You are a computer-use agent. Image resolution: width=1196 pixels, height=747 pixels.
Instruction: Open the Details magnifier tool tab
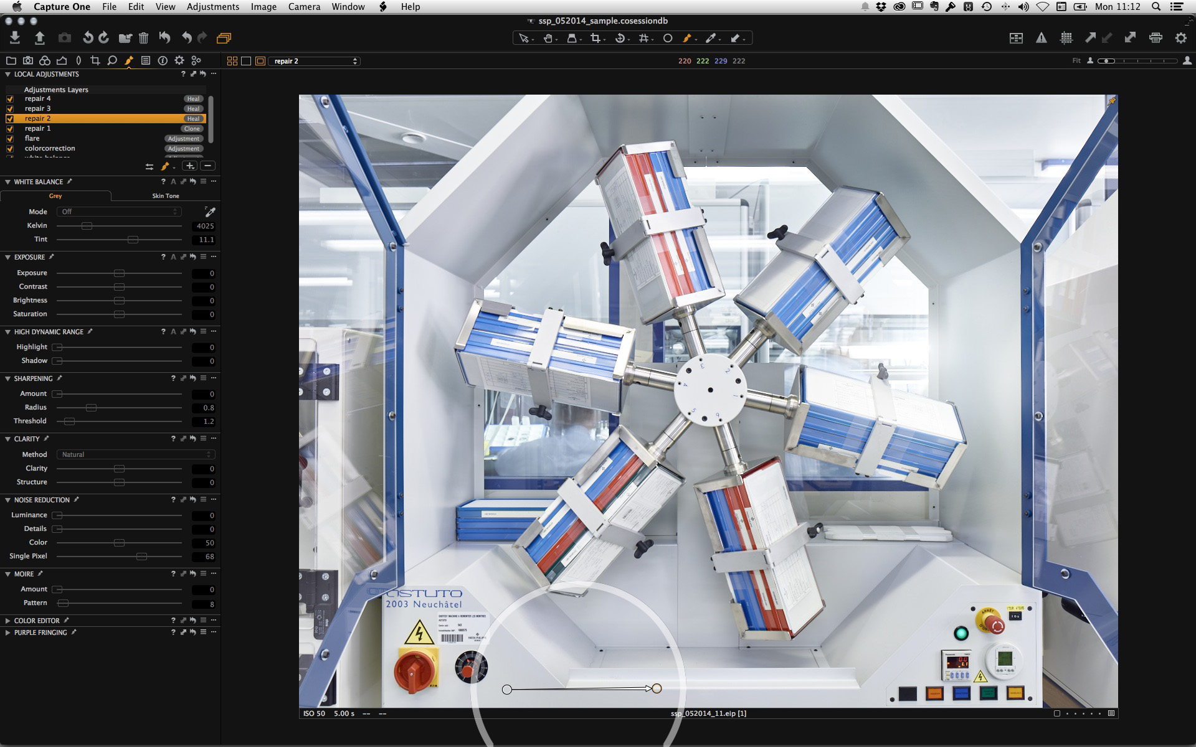coord(112,60)
